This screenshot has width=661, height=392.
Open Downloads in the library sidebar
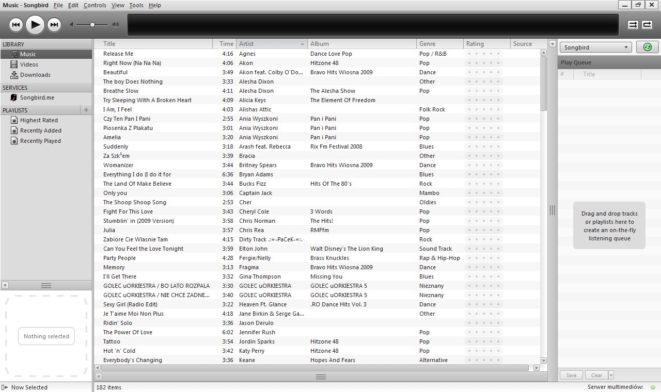[46, 75]
